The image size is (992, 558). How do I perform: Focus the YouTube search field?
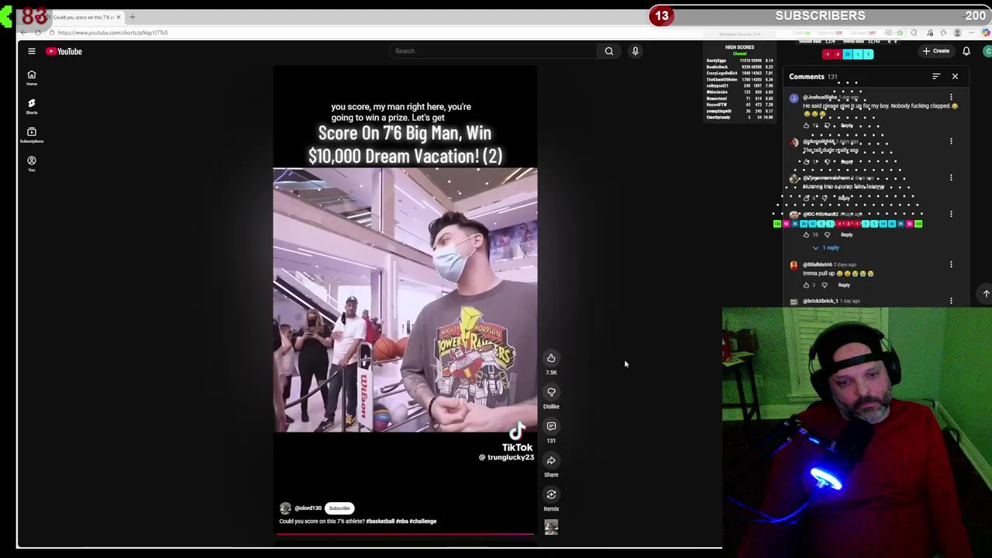[494, 51]
